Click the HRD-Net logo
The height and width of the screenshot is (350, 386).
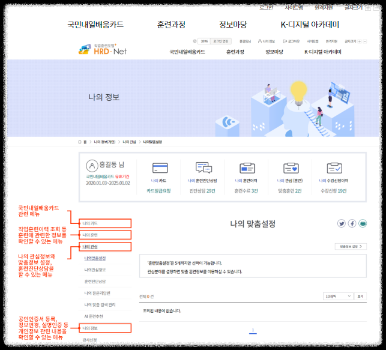pos(103,49)
